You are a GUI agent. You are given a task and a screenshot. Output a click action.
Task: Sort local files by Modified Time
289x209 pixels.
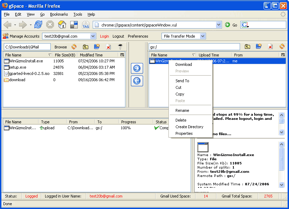point(98,55)
